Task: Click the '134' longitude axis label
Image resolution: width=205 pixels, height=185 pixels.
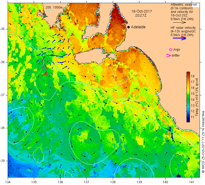Action: coord(8,182)
